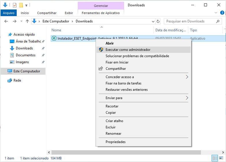Expand the Enviar para submenu
The width and height of the screenshot is (226, 162).
point(187,98)
